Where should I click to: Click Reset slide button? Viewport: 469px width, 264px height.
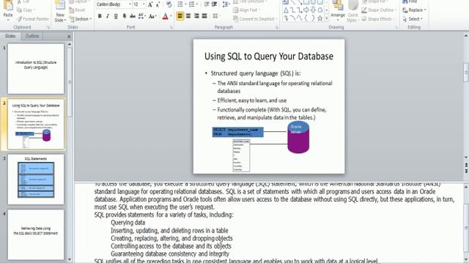77,10
